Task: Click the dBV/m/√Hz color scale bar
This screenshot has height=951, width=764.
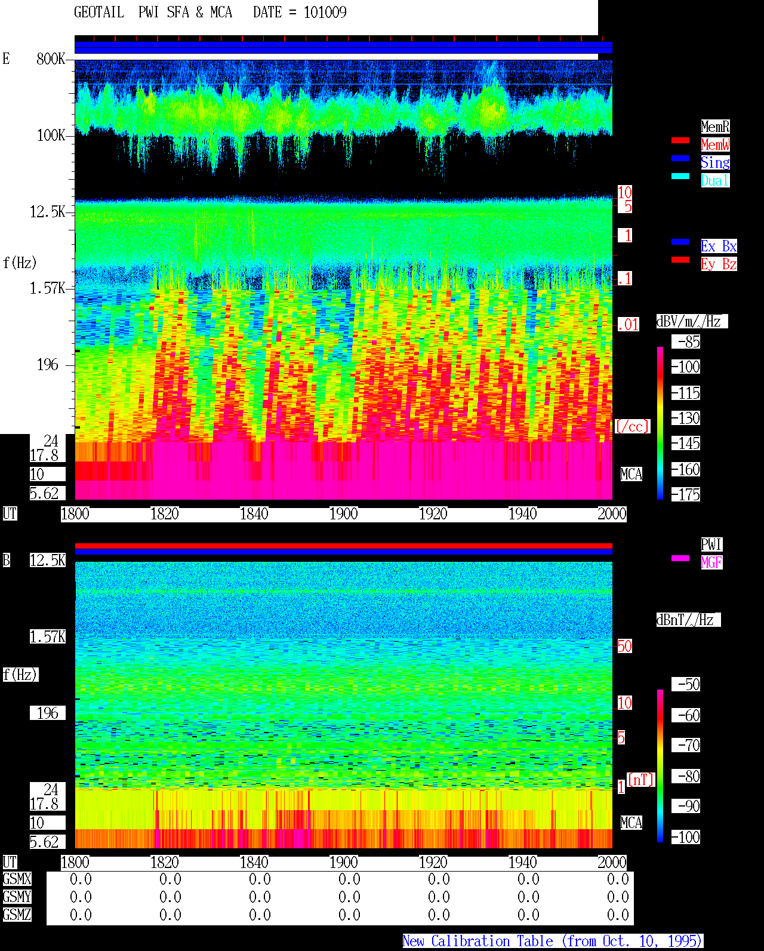Action: 660,423
